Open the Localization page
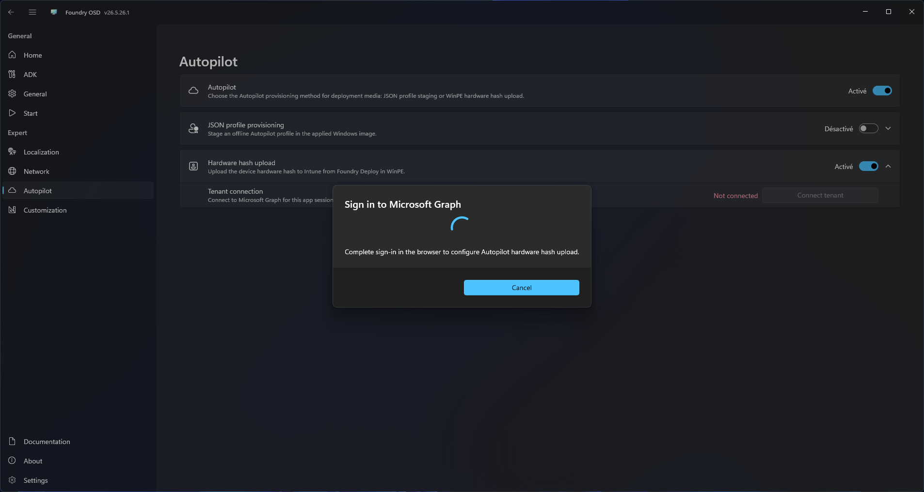Viewport: 924px width, 492px height. 41,152
